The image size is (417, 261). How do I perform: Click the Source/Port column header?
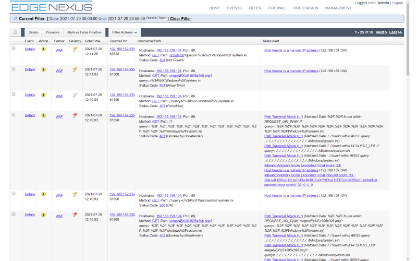[119, 41]
